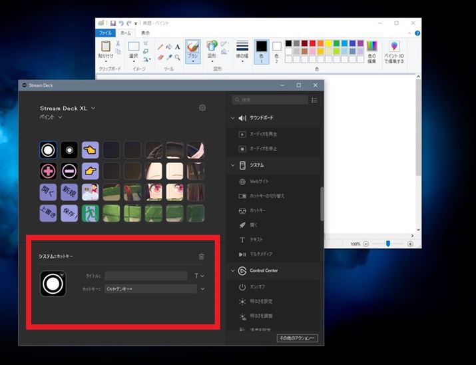Select the Paint brush tool (ブラシ)

coord(192,50)
